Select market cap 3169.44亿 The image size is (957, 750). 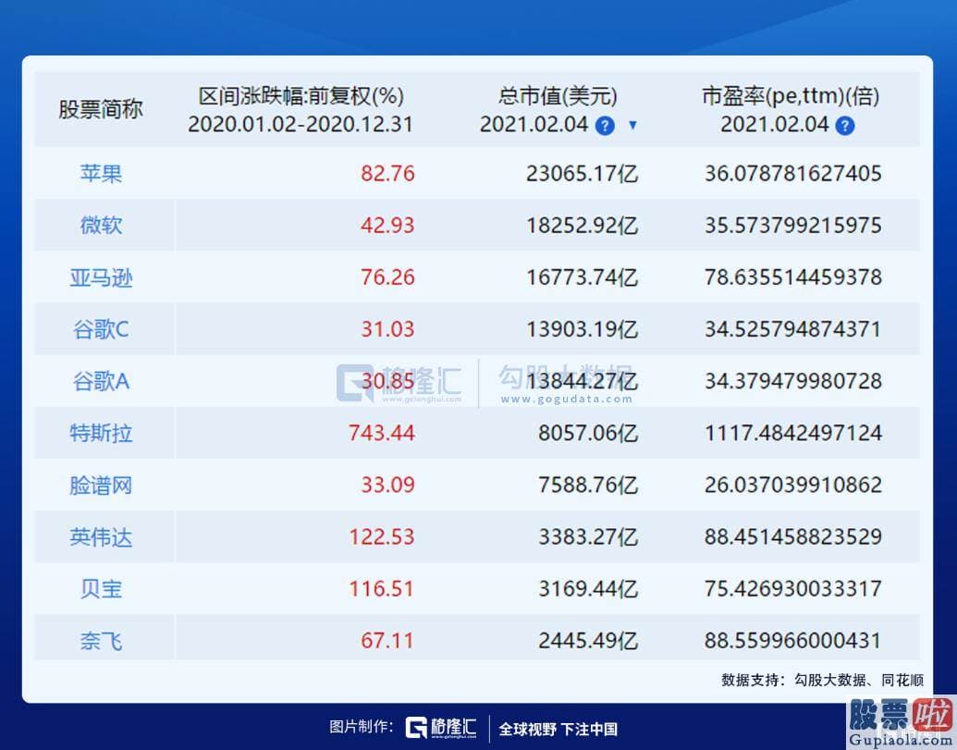(588, 589)
